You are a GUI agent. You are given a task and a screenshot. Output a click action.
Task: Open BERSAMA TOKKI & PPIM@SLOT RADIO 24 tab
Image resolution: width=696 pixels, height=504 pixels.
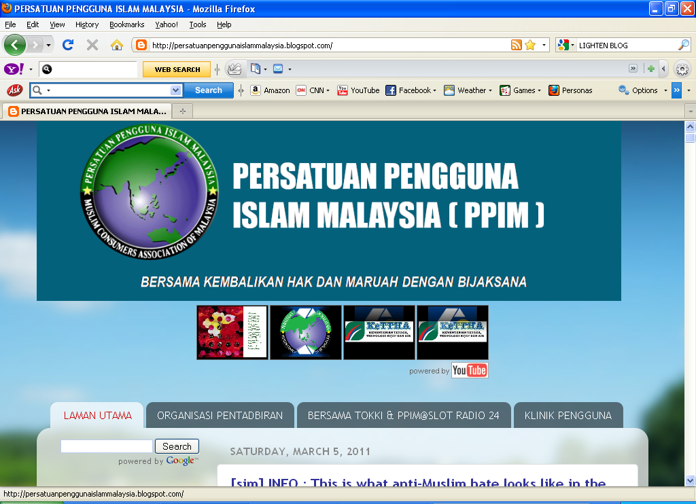coord(404,415)
